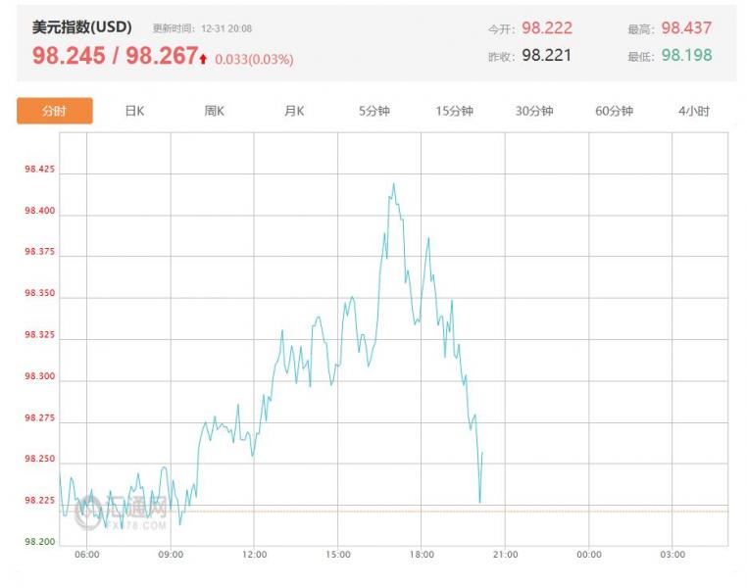Click the 今开 value 98.222
This screenshot has width=747, height=588.
[x=546, y=28]
